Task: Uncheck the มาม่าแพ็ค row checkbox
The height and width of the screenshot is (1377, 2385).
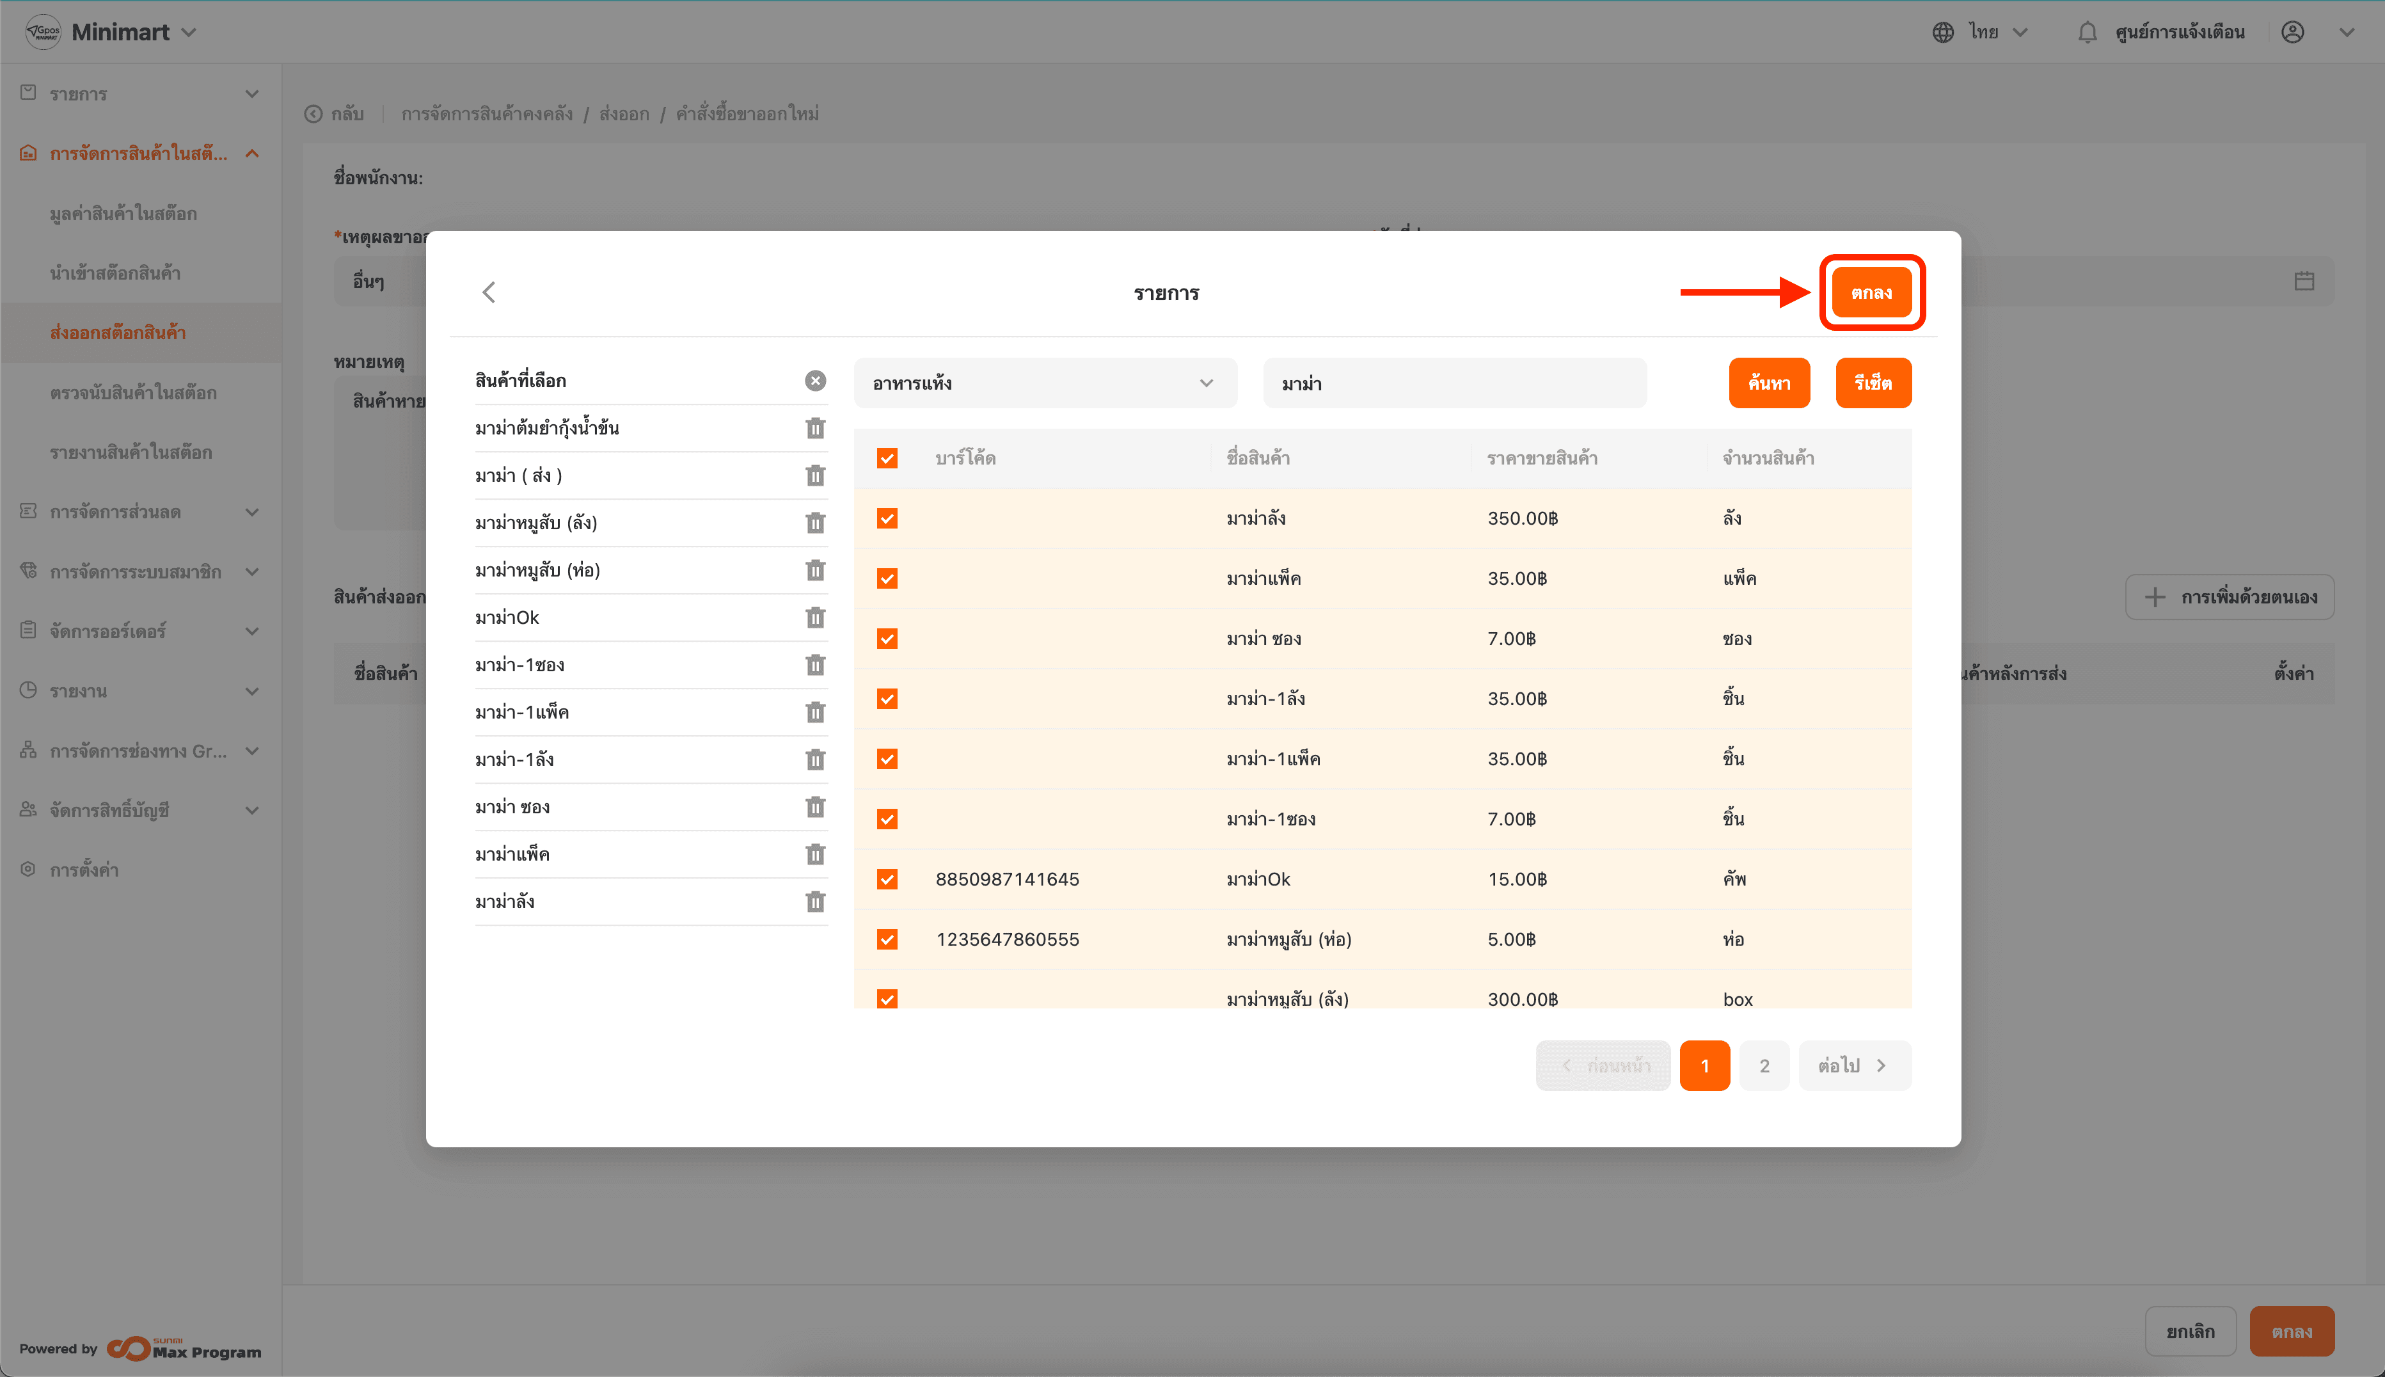Action: pos(887,579)
